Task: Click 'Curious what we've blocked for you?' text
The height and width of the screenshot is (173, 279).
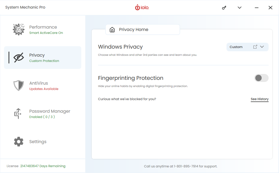Action: (127, 99)
